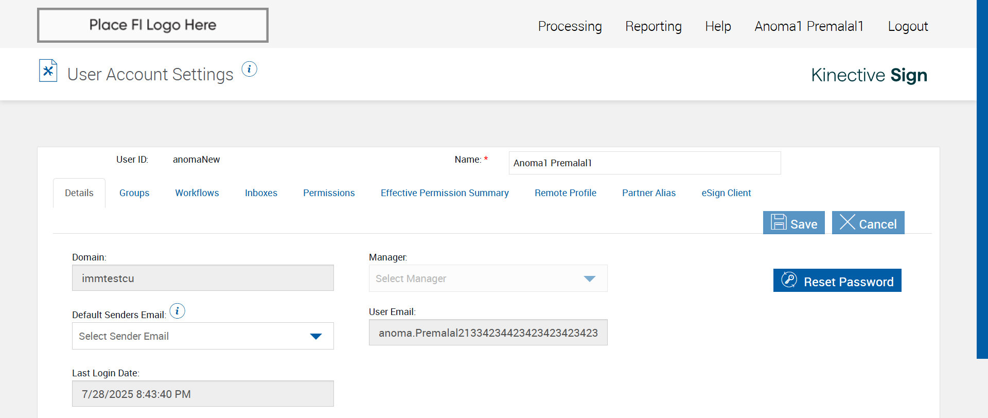Select the eSign Client tab
This screenshot has width=988, height=418.
726,193
